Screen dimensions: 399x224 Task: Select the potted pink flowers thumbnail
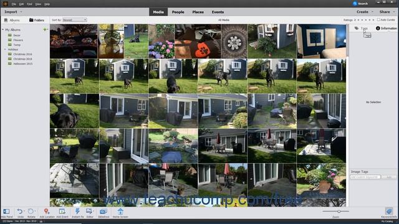point(321,180)
